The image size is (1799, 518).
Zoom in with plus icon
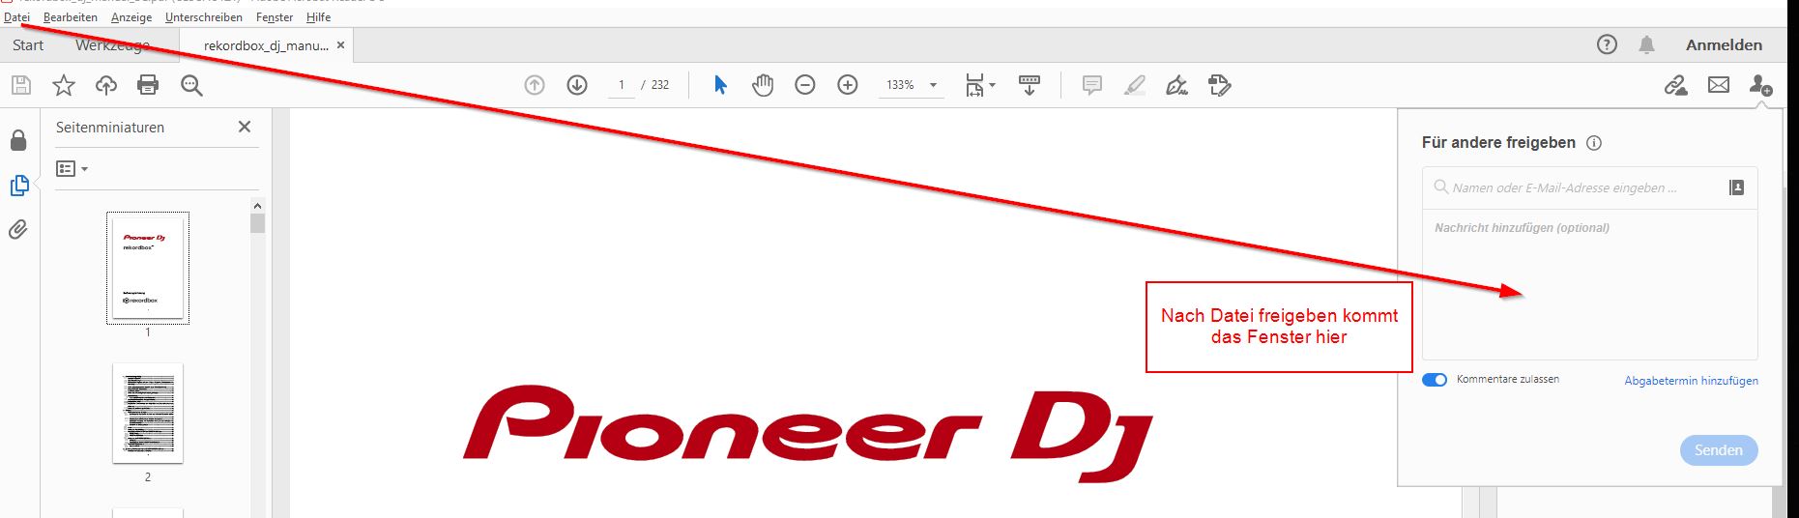848,85
